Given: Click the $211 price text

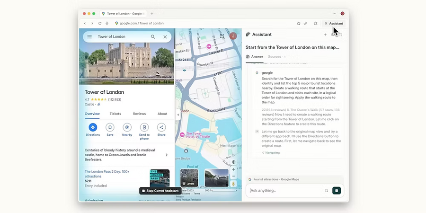Looking at the screenshot, I should pyautogui.click(x=88, y=181).
